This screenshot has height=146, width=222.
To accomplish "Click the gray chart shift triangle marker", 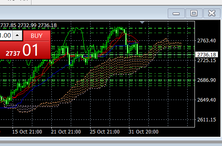I will pos(142,23).
